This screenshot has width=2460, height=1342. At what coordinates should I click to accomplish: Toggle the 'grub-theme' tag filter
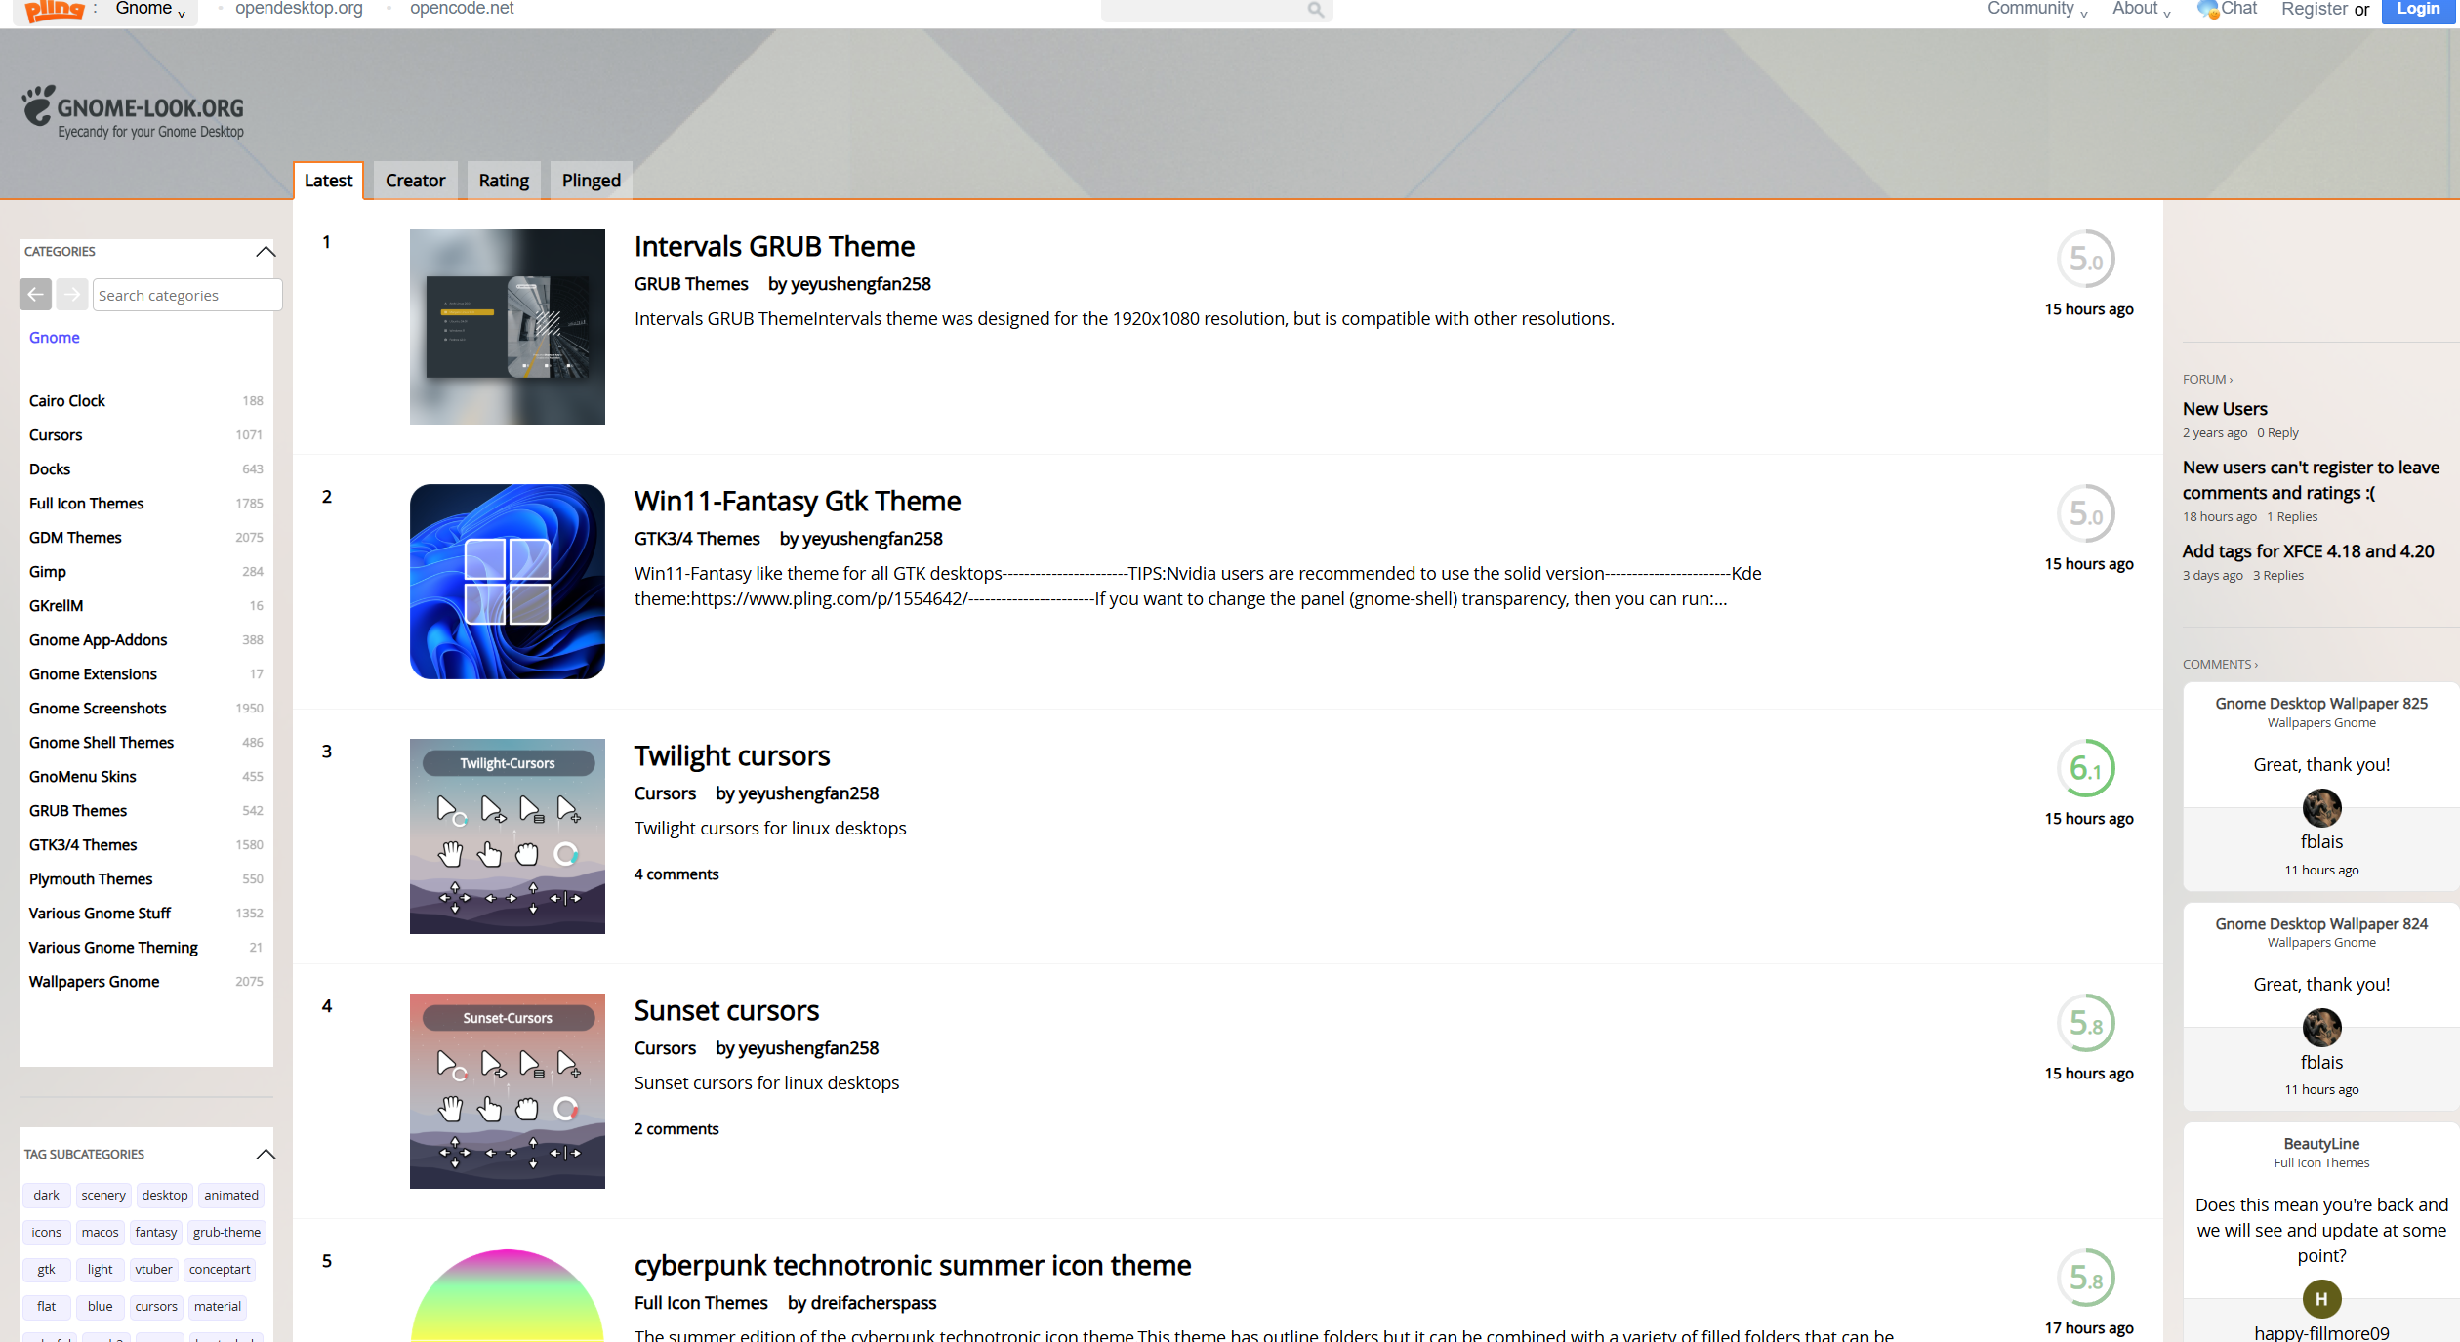point(226,1233)
